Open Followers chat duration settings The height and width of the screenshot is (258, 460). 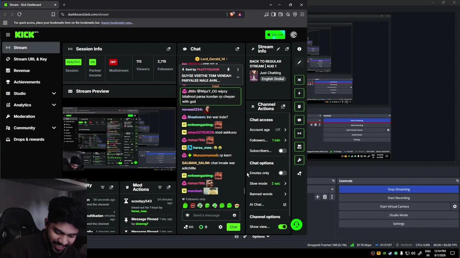click(x=268, y=140)
